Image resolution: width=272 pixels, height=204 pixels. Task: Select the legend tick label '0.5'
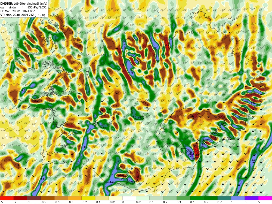click(206, 202)
